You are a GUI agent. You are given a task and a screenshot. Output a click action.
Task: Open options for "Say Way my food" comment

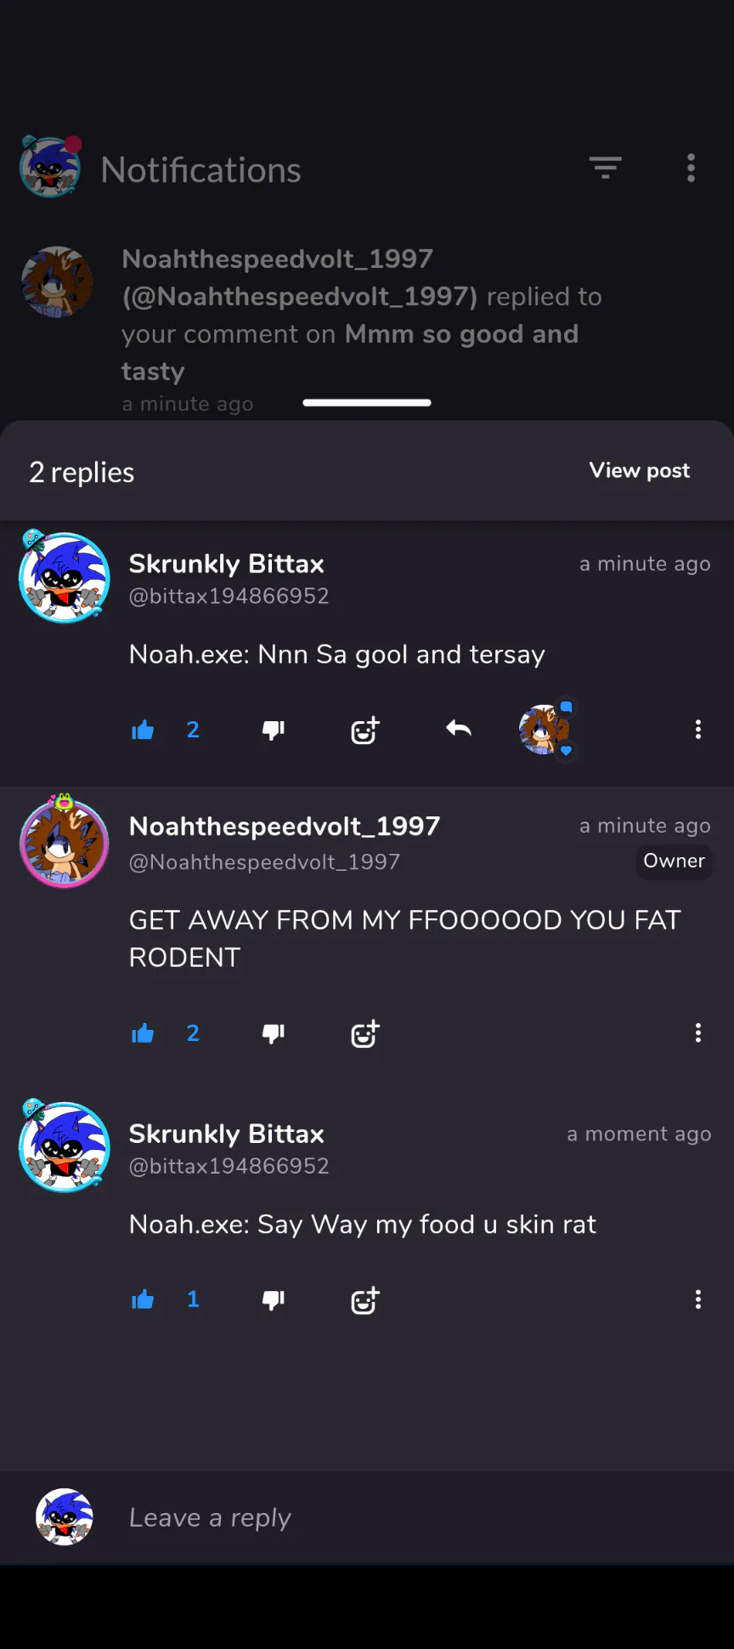[698, 1299]
